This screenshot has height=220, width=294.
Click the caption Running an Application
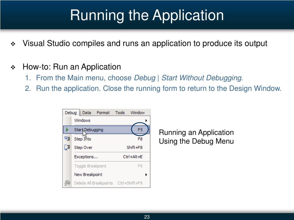(x=196, y=132)
